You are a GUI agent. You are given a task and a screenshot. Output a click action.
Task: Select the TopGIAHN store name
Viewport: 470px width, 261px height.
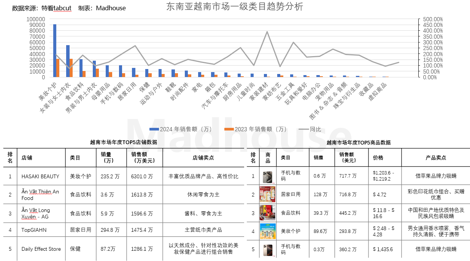coord(33,230)
